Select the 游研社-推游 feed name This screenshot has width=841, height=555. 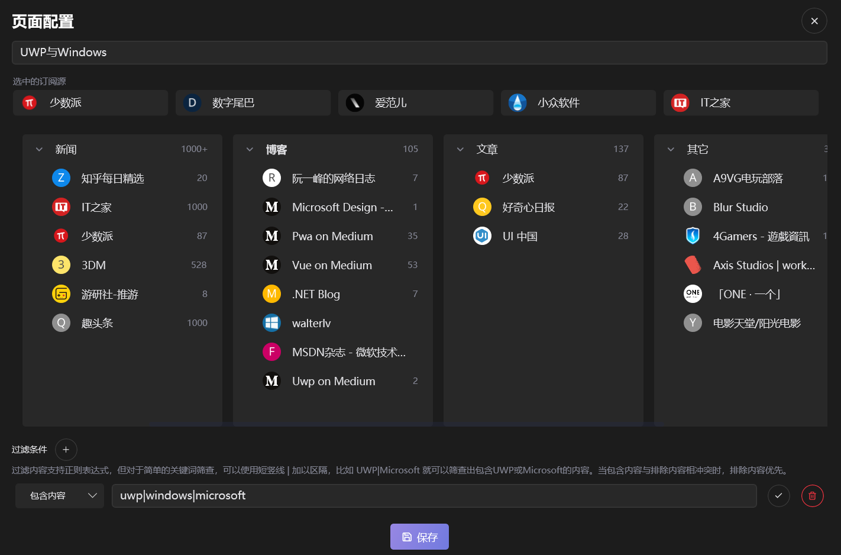110,294
